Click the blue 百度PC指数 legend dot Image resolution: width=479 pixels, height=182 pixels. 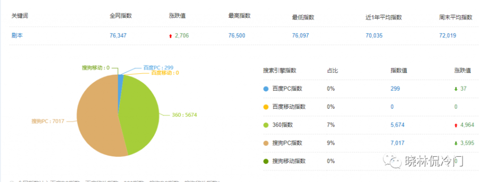pos(266,89)
